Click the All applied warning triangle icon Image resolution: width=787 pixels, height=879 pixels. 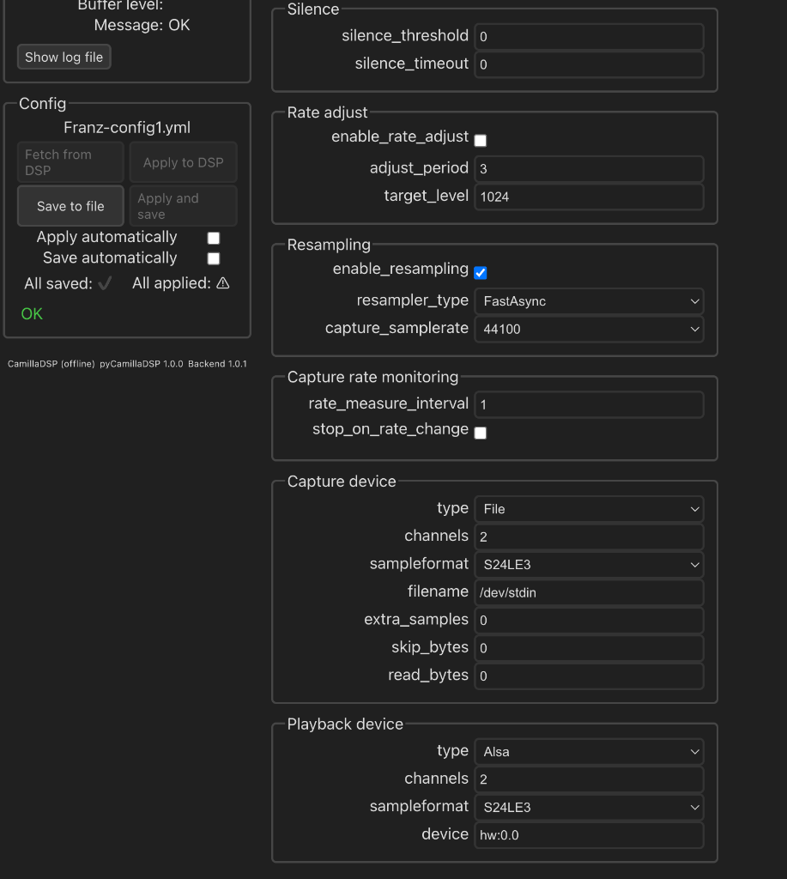pyautogui.click(x=223, y=283)
